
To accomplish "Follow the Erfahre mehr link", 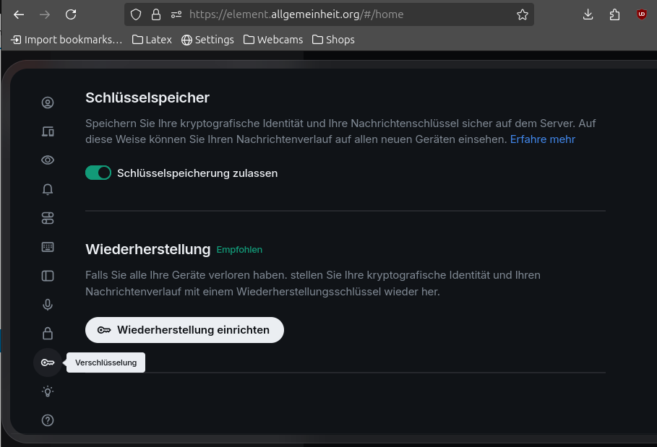I will tap(542, 139).
